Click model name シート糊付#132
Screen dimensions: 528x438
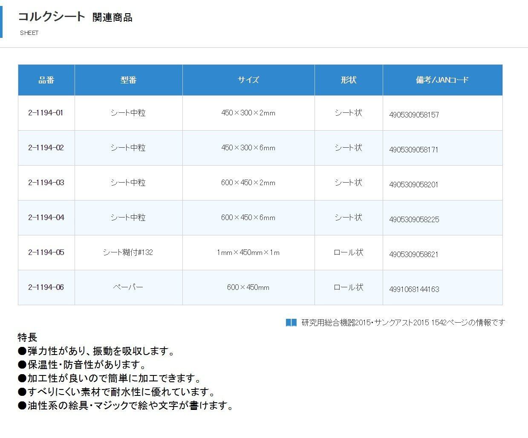(128, 252)
